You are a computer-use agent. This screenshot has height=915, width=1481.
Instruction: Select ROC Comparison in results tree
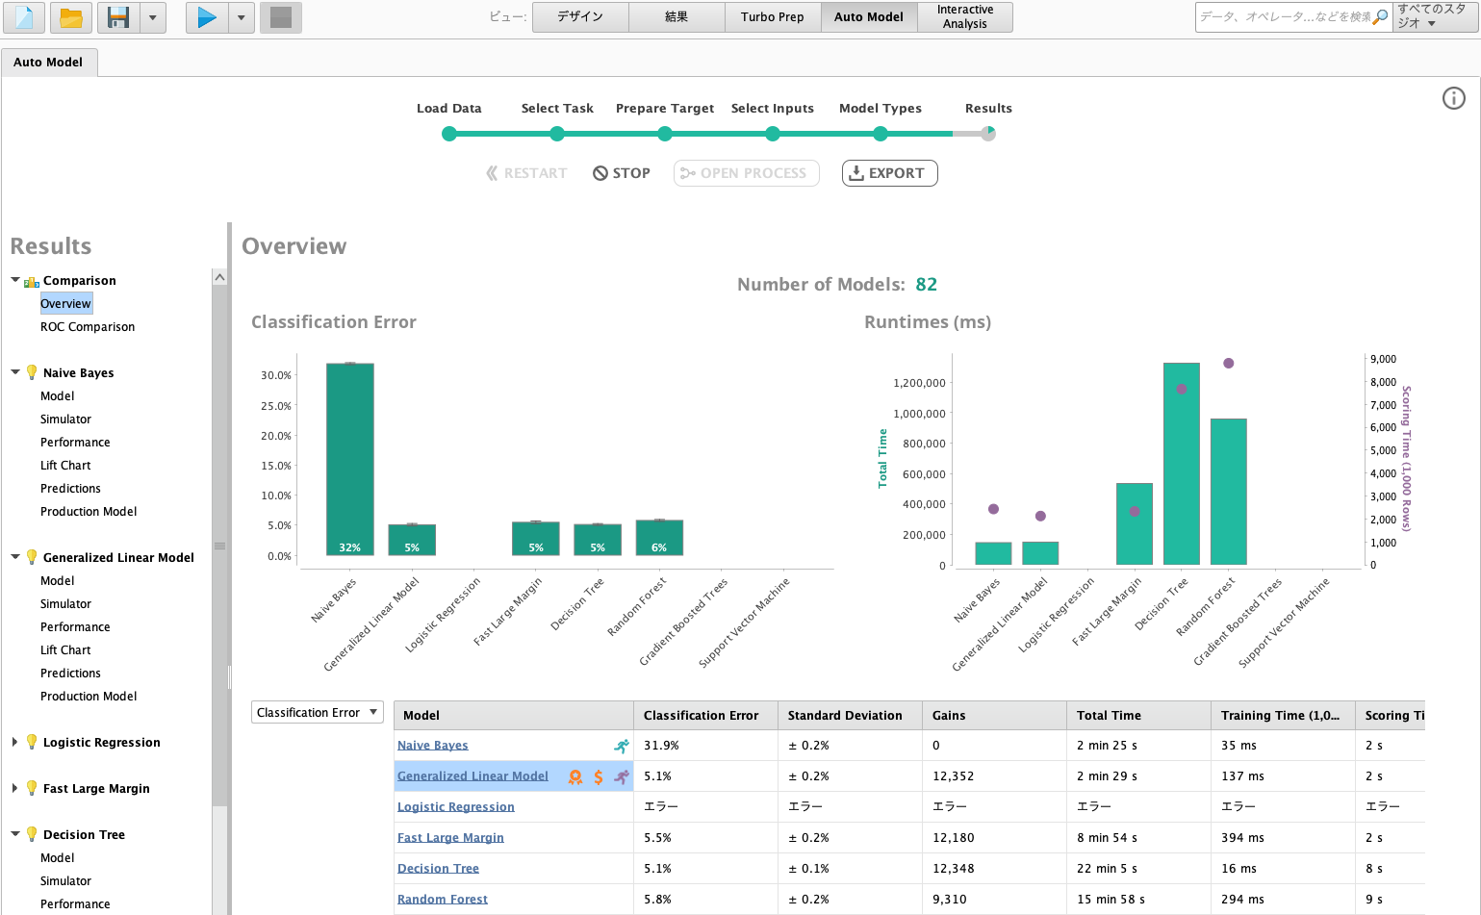pyautogui.click(x=88, y=327)
